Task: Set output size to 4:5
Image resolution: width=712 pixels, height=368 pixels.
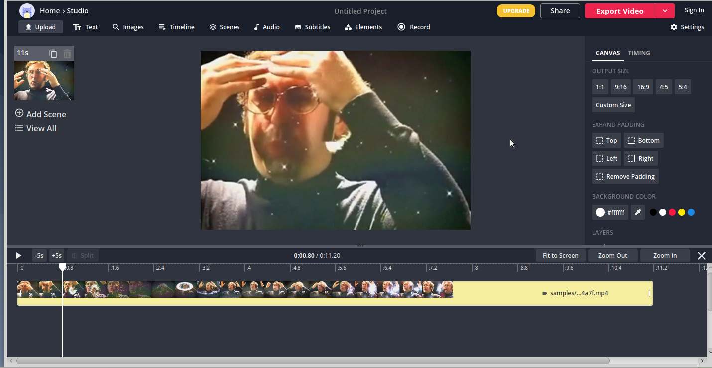Action: click(664, 87)
